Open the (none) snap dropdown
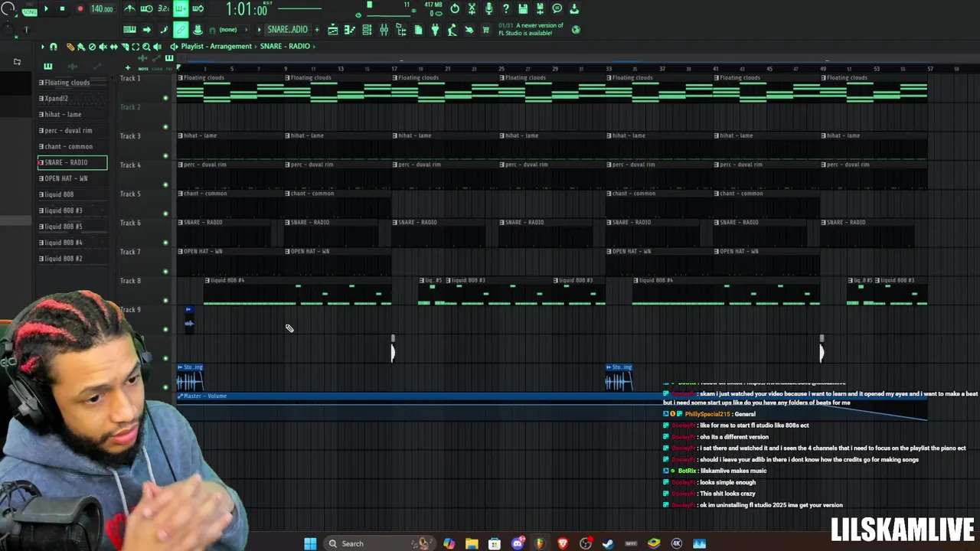Screen dimensions: 980x551 [233, 29]
